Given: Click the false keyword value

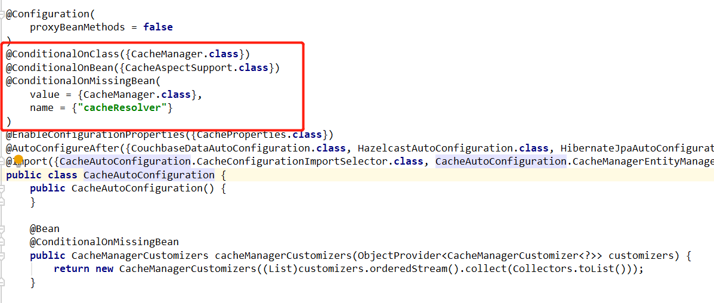Looking at the screenshot, I should click(x=158, y=27).
